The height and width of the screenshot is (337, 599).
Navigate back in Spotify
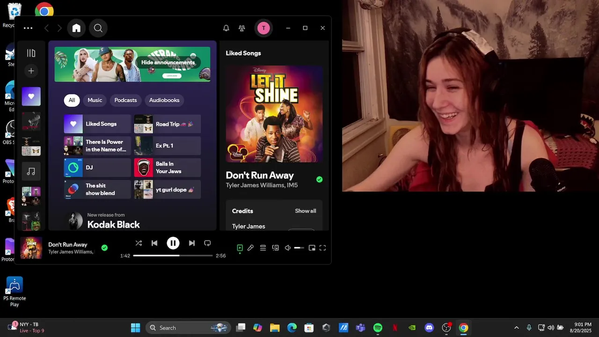tap(46, 28)
